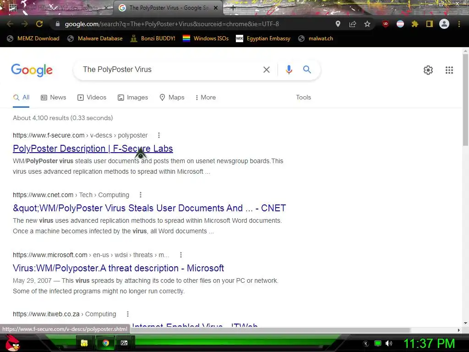Image resolution: width=469 pixels, height=352 pixels.
Task: Select the Chrome taskbar icon
Action: coord(106,343)
